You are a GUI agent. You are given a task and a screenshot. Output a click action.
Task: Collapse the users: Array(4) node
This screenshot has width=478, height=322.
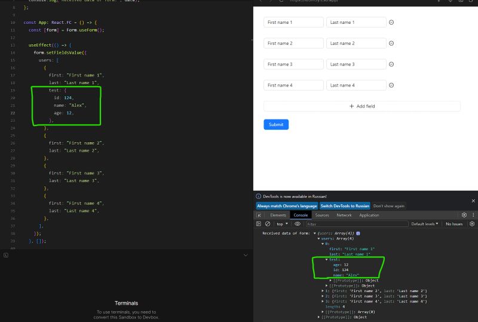pos(318,238)
